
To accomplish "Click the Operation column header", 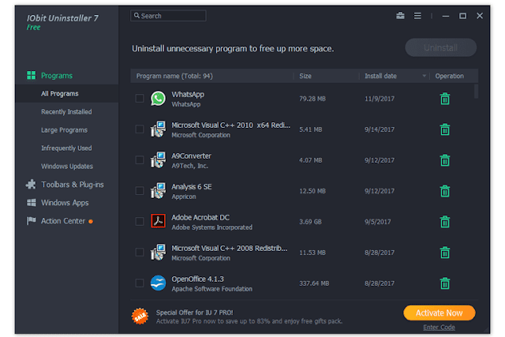I will pos(450,76).
